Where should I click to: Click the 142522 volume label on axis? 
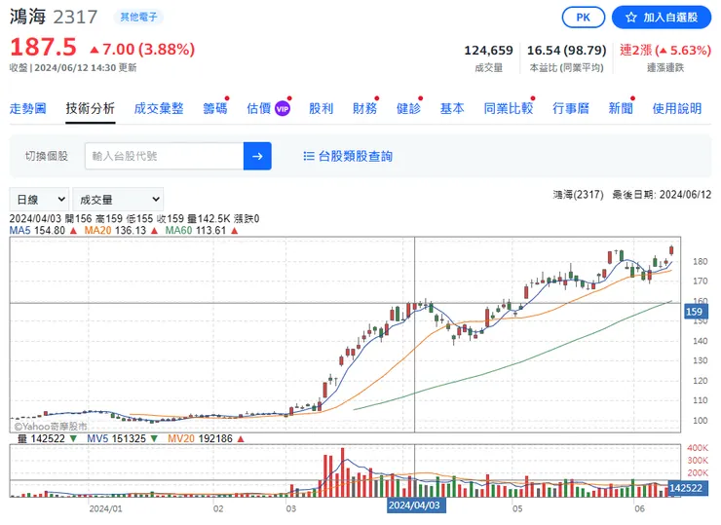(x=688, y=488)
